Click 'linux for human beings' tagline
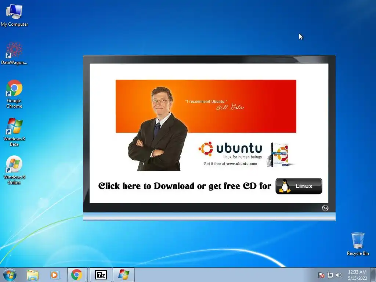 (243, 157)
